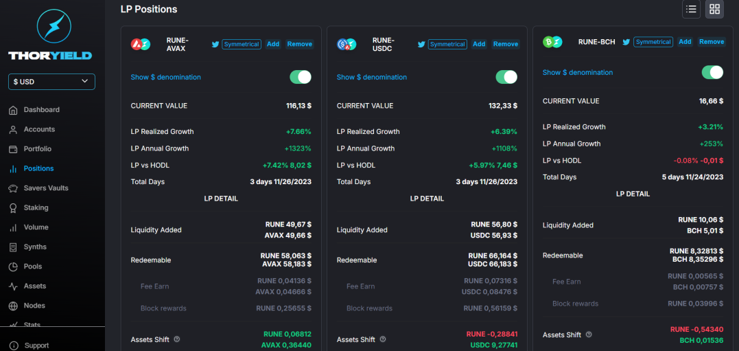Click the THORYield lightning logo
Image resolution: width=739 pixels, height=351 pixels.
54,26
